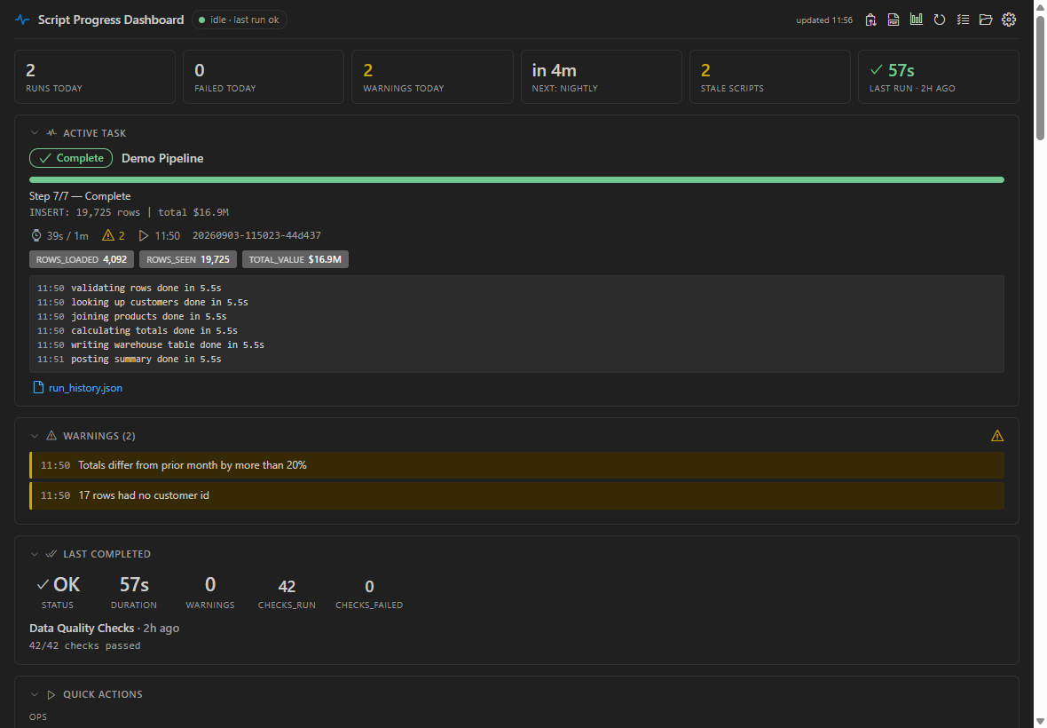The image size is (1047, 728).
Task: Click the '0' CHECKS_FAILED value
Action: 369,586
